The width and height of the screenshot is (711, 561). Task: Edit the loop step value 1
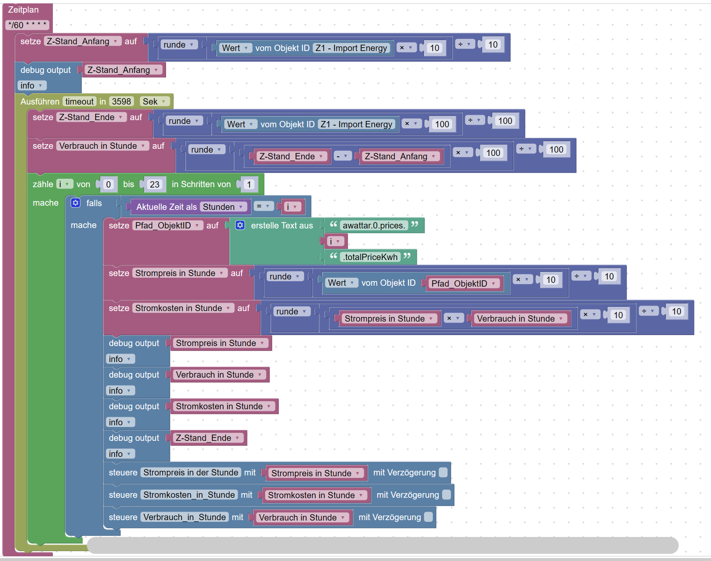coord(249,184)
